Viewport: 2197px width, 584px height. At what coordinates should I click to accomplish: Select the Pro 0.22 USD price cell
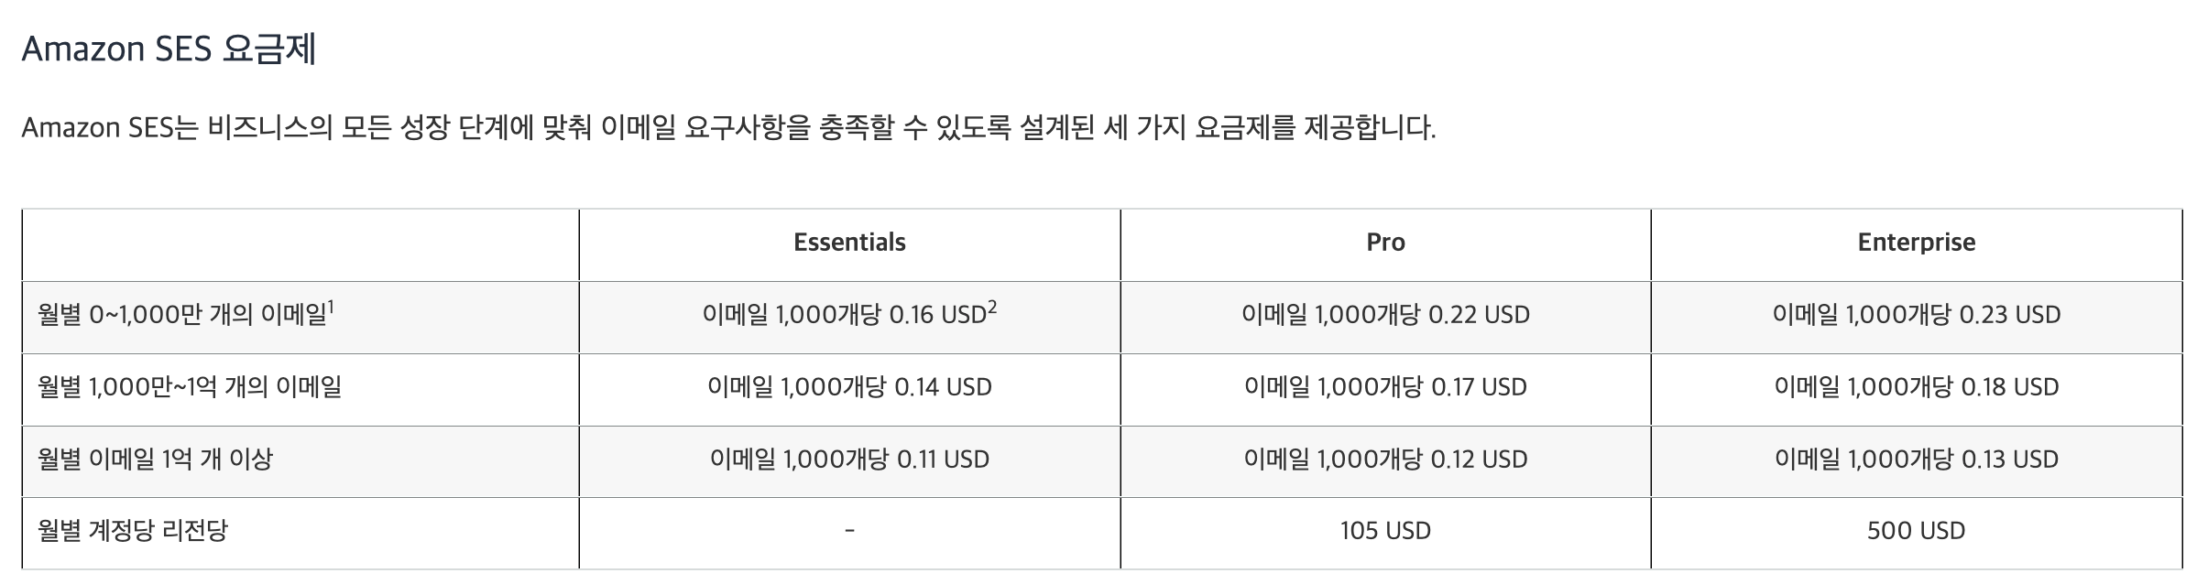pyautogui.click(x=1385, y=316)
